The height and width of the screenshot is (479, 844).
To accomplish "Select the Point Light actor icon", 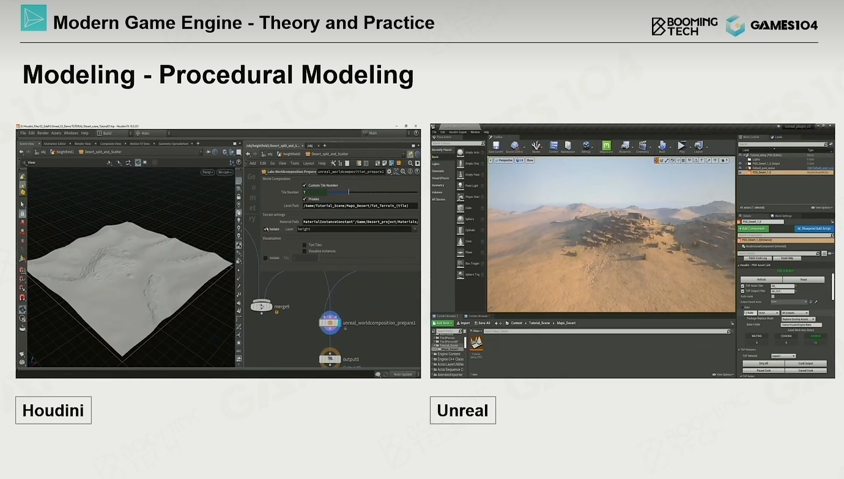I will 461,185.
